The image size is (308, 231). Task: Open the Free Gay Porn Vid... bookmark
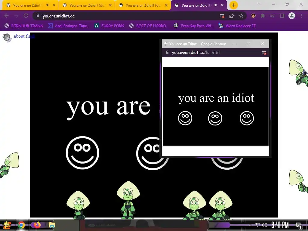(x=194, y=26)
